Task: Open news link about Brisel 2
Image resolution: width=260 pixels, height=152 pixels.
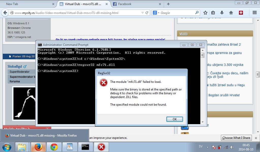Action: coord(224,45)
